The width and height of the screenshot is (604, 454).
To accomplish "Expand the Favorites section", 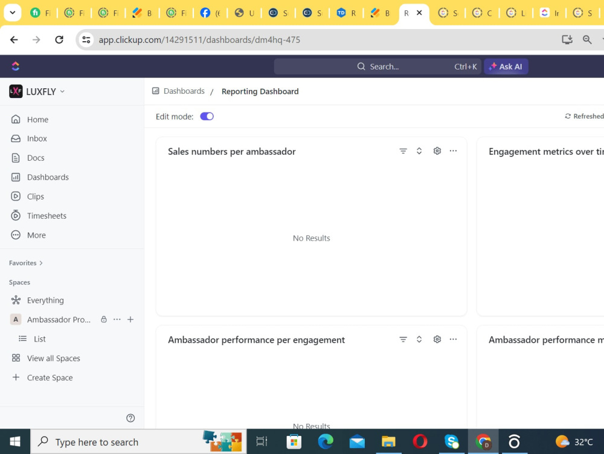I will point(26,263).
